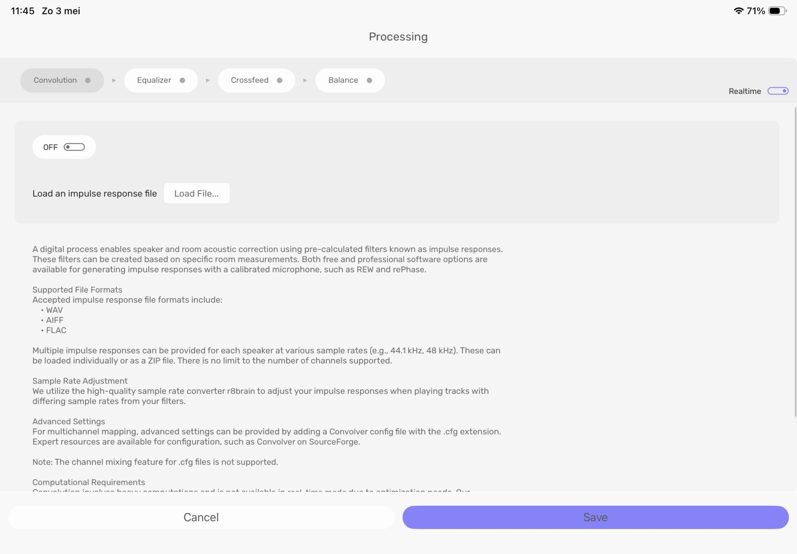
Task: Toggle the Realtime switch
Action: tap(778, 91)
